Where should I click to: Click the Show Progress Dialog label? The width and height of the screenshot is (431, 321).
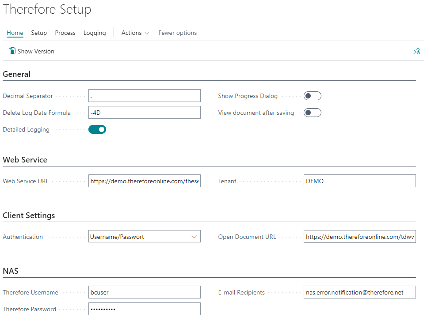(x=248, y=96)
